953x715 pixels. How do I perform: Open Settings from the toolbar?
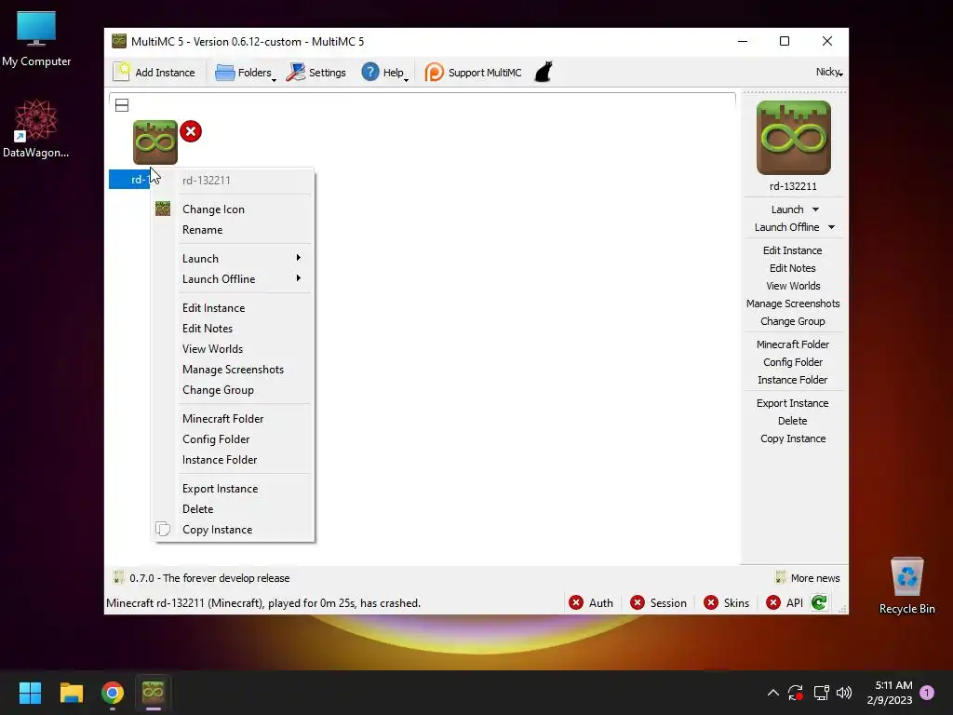click(315, 73)
